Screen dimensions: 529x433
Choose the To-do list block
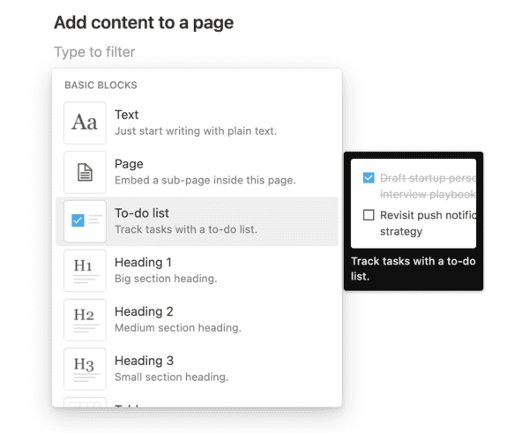197,221
